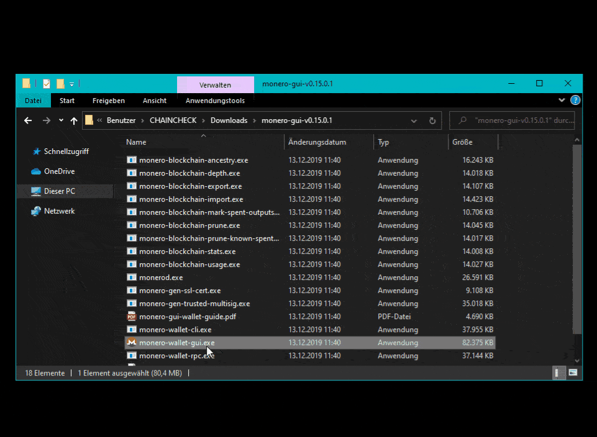The height and width of the screenshot is (437, 597).
Task: Click the folder icon in the title bar
Action: pos(26,83)
